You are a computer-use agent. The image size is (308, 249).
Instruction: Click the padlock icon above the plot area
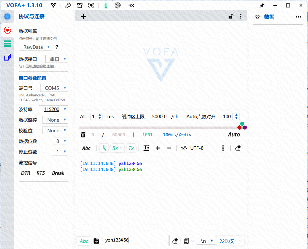(231, 16)
